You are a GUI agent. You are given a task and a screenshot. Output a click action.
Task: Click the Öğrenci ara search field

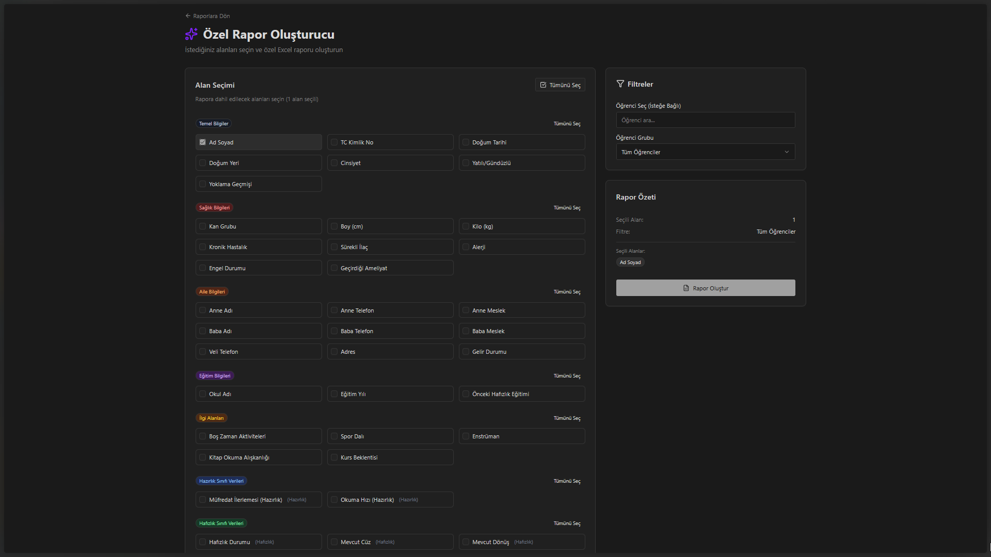pos(705,120)
